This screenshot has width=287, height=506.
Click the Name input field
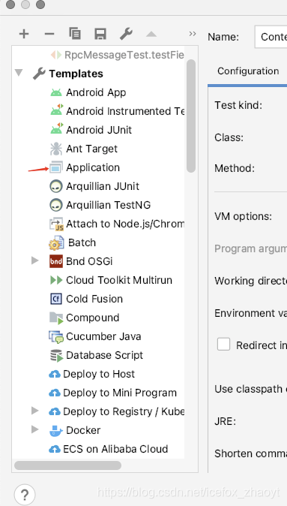tap(271, 37)
